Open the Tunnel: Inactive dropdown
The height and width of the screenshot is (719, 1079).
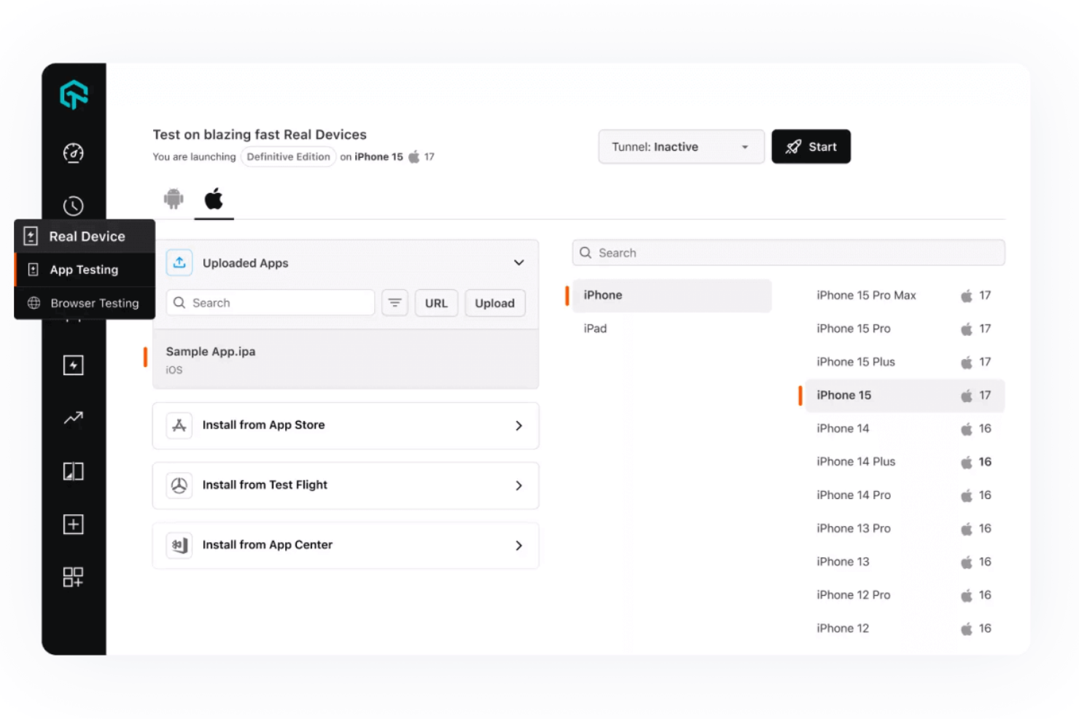pos(681,146)
